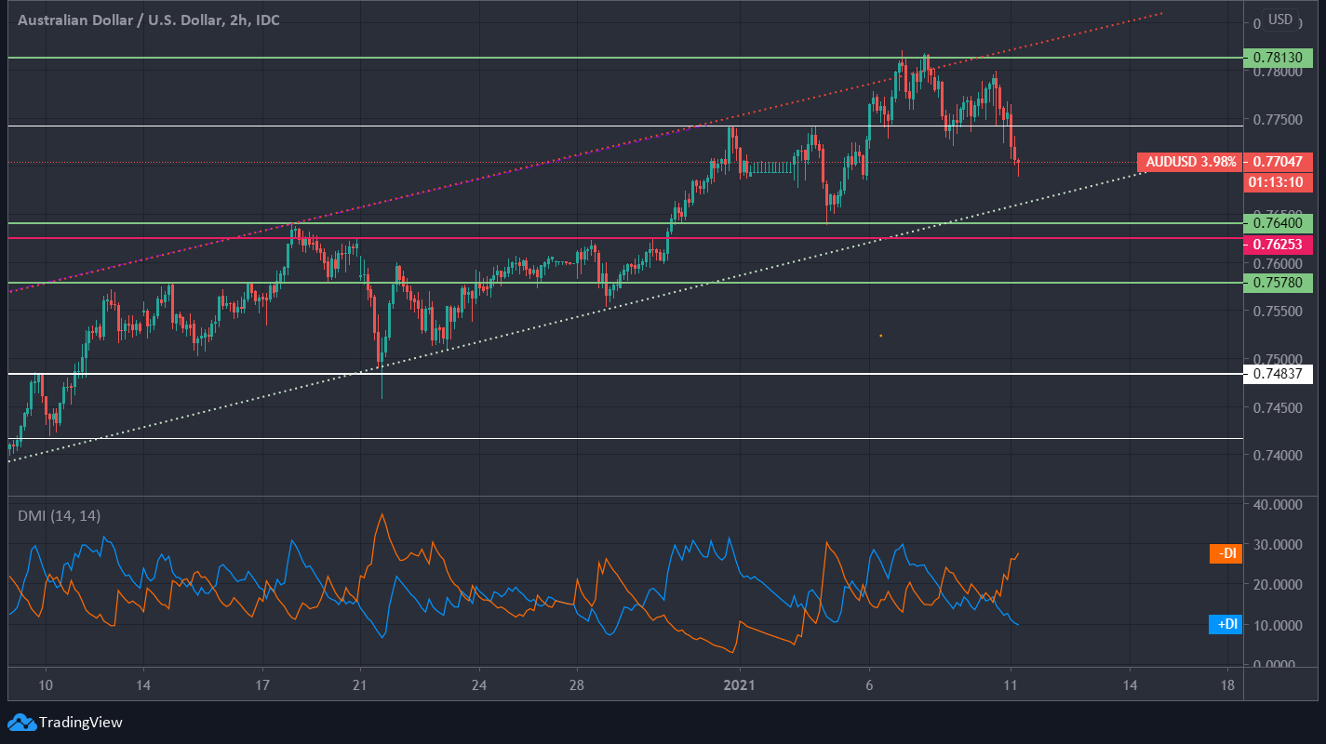Click the 0.75000 price axis value
The height and width of the screenshot is (744, 1326).
[1278, 359]
